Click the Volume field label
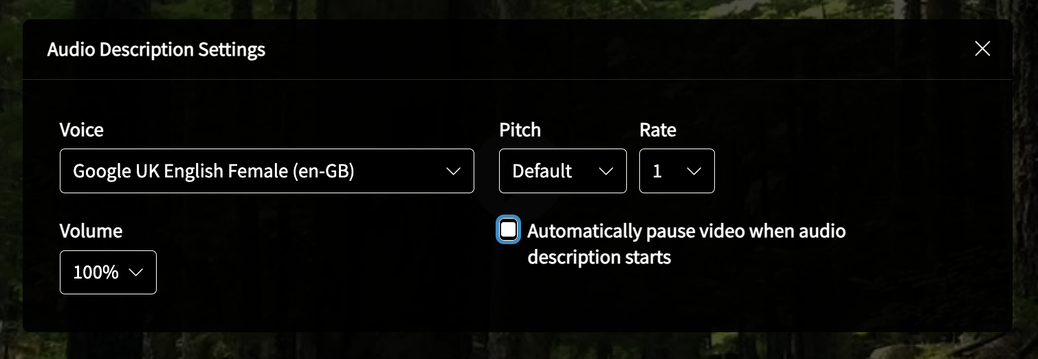Viewport: 1038px width, 359px height. (x=91, y=231)
